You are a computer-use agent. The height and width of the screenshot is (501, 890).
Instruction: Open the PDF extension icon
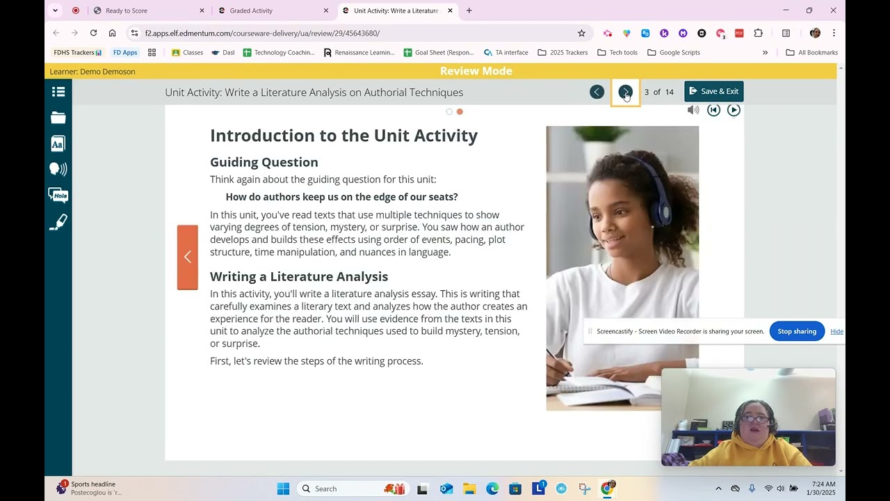(739, 33)
